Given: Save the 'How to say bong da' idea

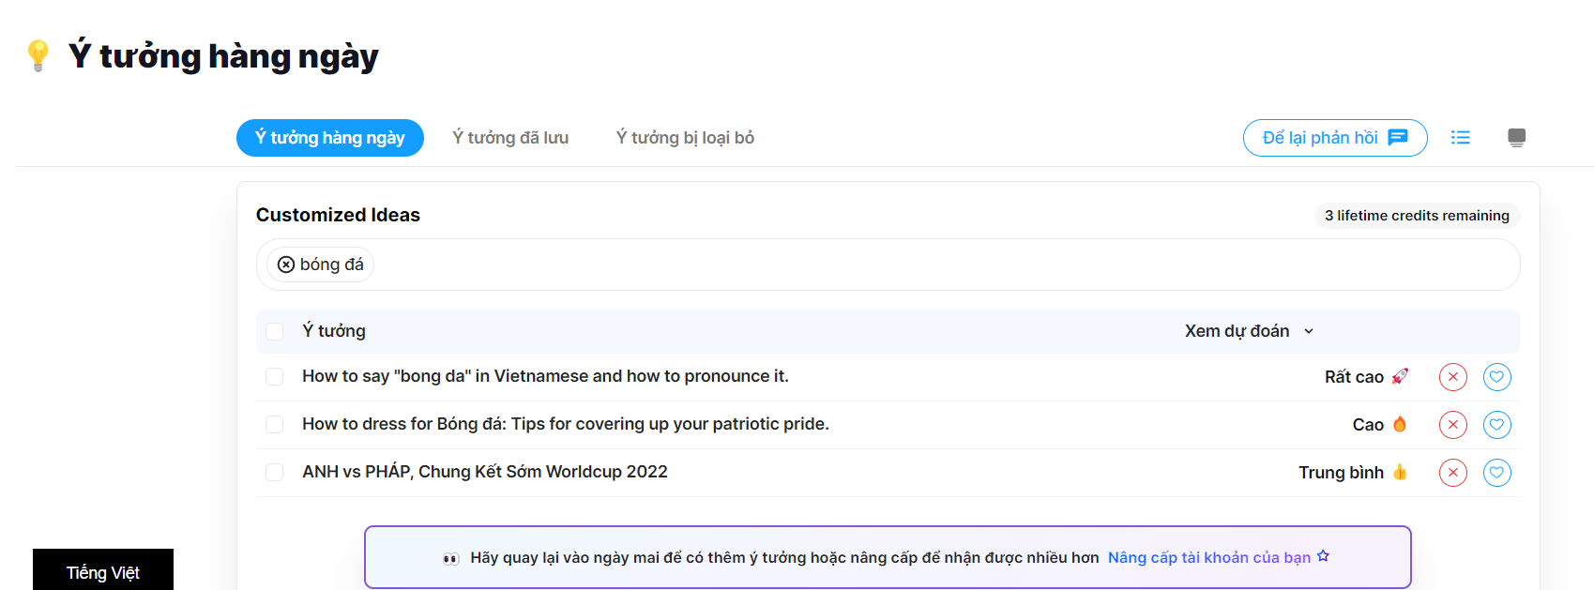Looking at the screenshot, I should click(x=1497, y=377).
